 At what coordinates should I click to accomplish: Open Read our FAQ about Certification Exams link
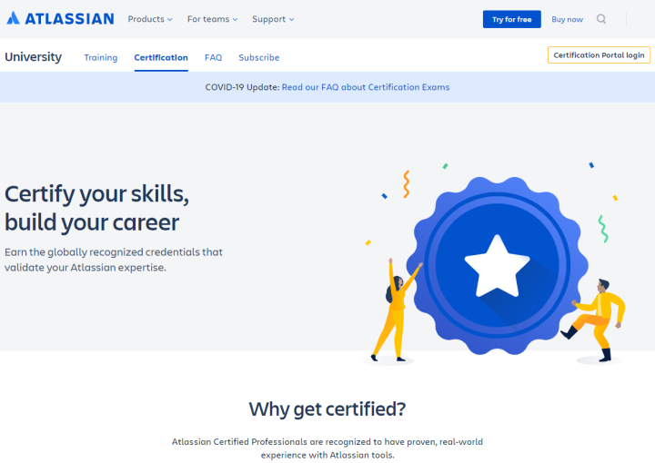coord(366,87)
